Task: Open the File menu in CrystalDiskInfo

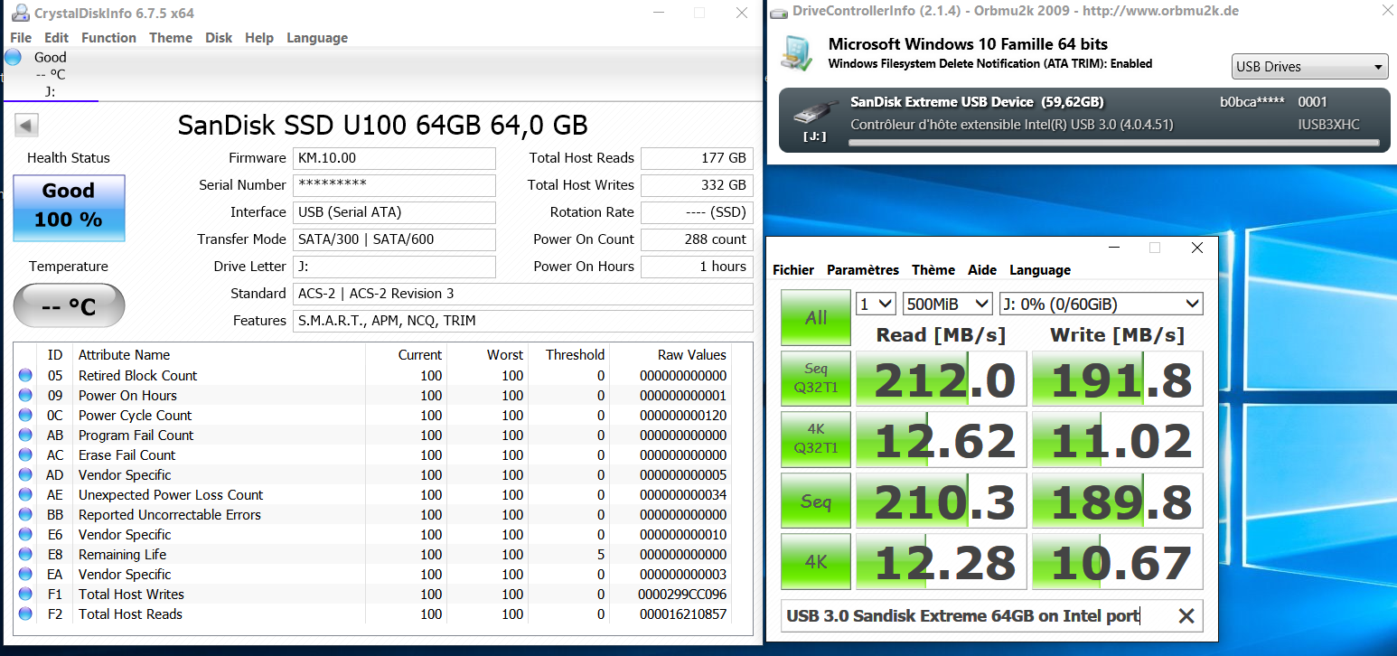Action: point(21,38)
